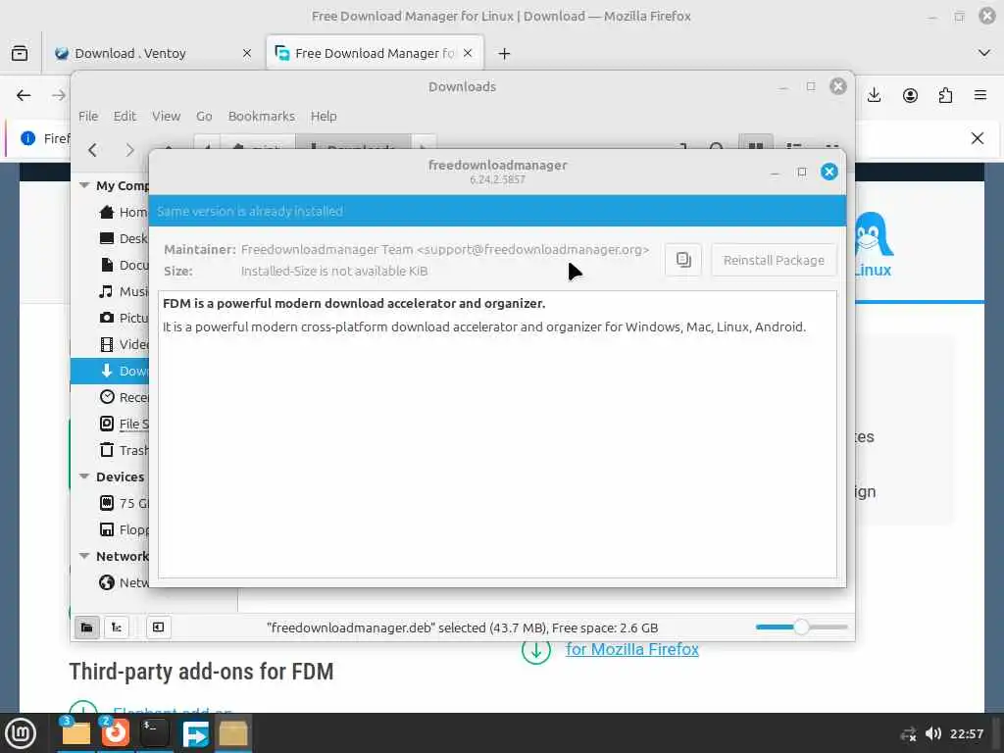Image resolution: width=1004 pixels, height=753 pixels.
Task: Open Firefox account icon
Action: (x=910, y=95)
